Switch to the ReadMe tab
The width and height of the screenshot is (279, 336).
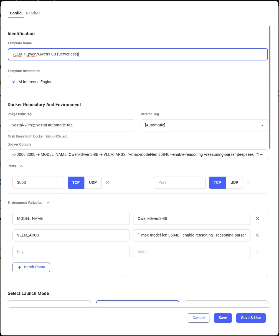coord(33,13)
